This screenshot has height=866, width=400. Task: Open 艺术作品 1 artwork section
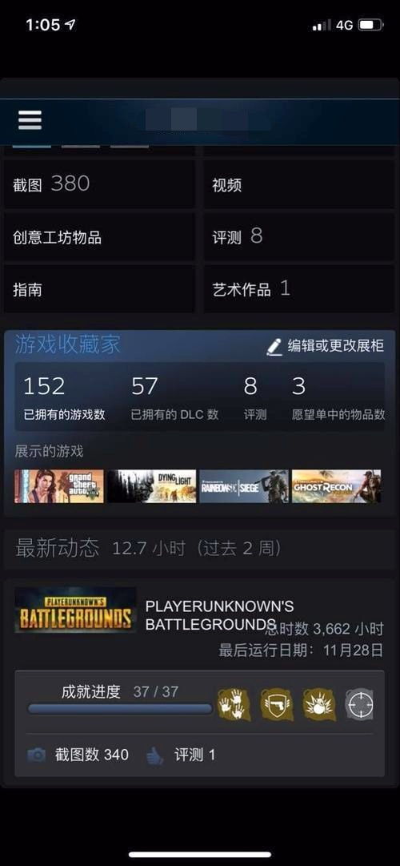299,289
